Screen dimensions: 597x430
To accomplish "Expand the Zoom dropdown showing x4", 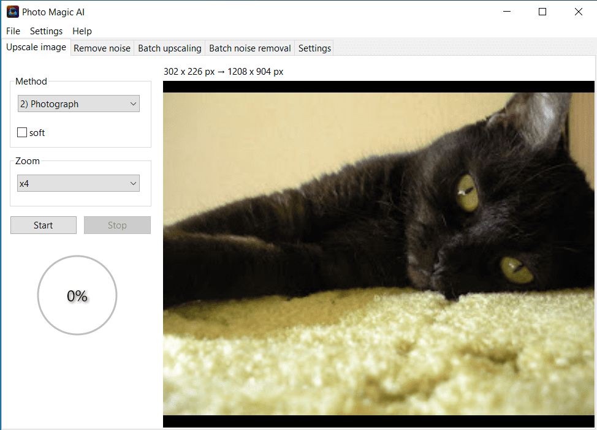I will coord(78,183).
